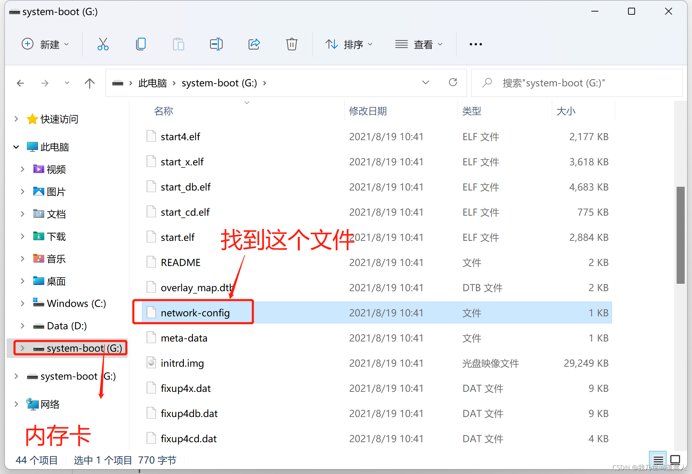The height and width of the screenshot is (474, 692).
Task: Click the Copy icon in toolbar
Action: (x=141, y=44)
